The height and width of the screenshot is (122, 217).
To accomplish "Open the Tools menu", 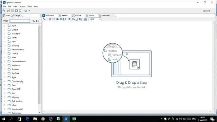I will pyautogui.click(x=29, y=6).
